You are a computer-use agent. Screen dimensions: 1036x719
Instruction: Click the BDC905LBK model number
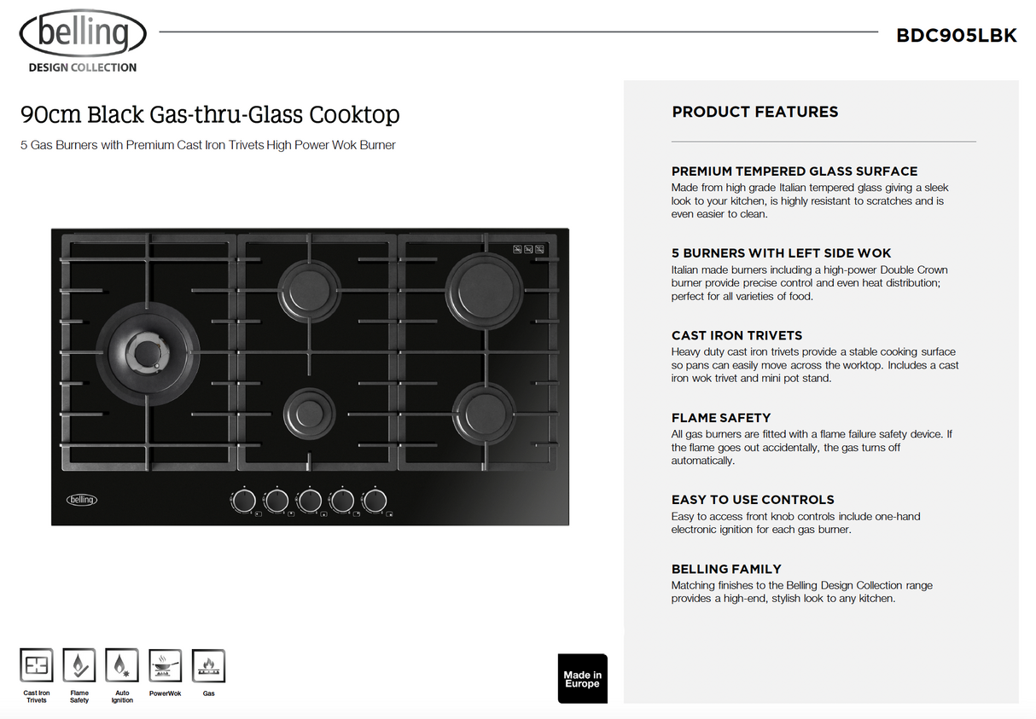point(956,36)
